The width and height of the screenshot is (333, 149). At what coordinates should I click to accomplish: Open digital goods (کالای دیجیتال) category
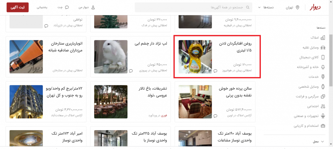pyautogui.click(x=312, y=57)
